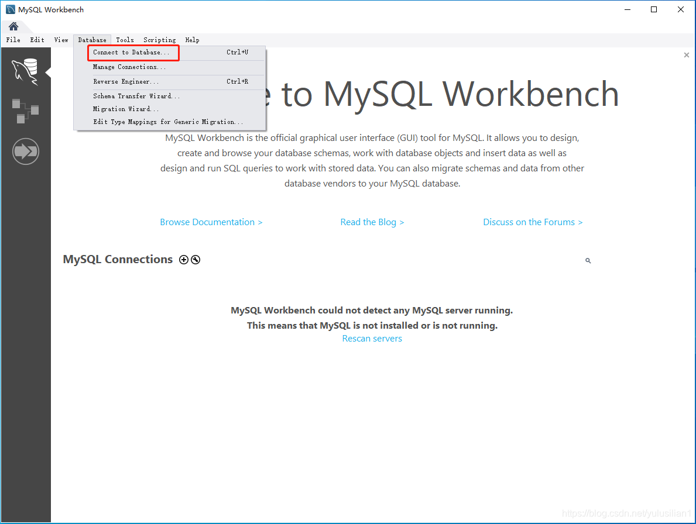
Task: Choose Manage Connections menu entry
Action: click(170, 67)
